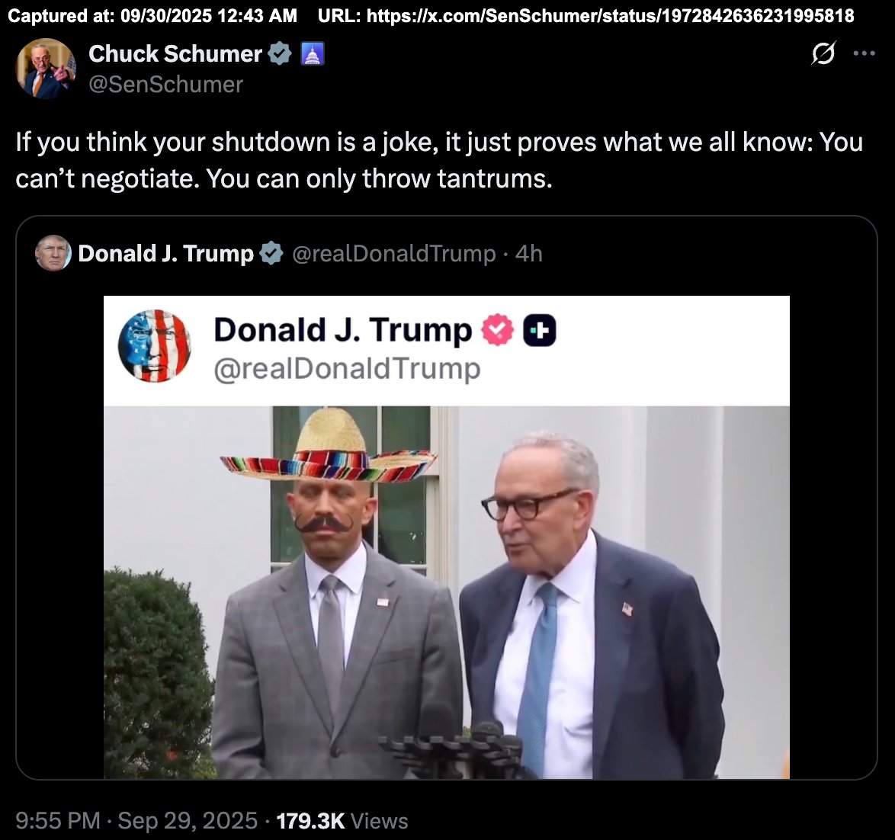Click Donald J. Trump's small quoted avatar
Screen dimensions: 895x840
(53, 253)
